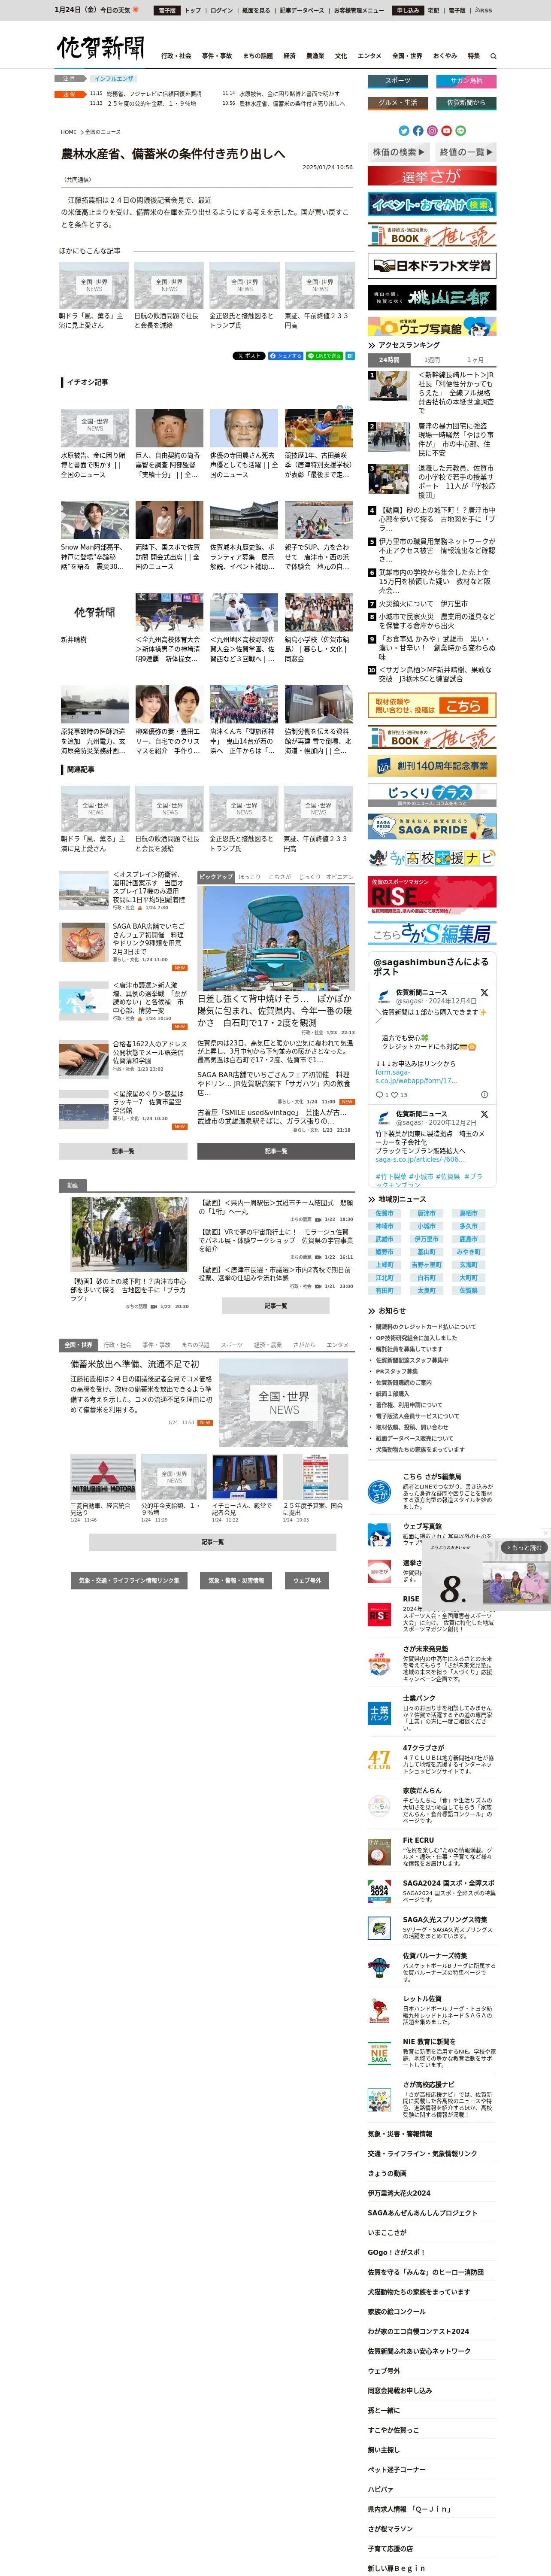Click the 選挙さが red banner
The height and width of the screenshot is (2576, 551).
[x=432, y=176]
